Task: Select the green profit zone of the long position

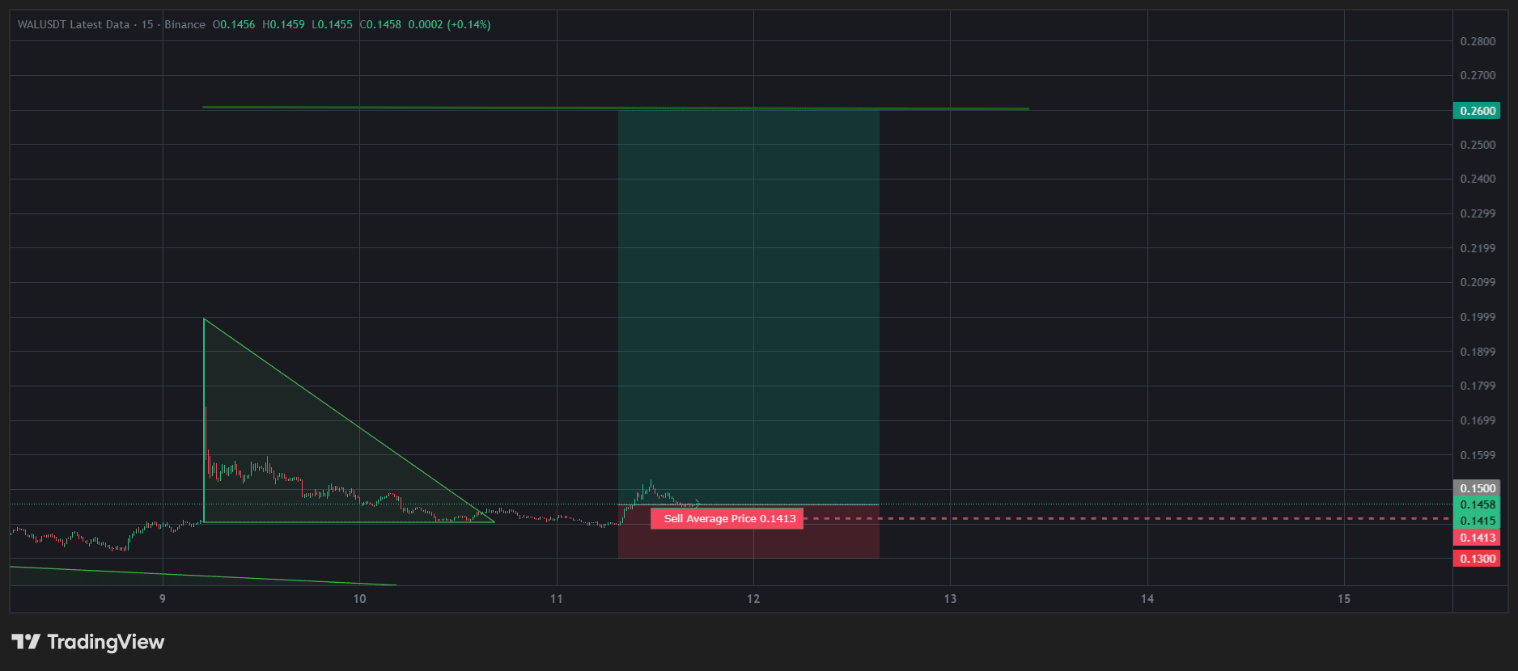Action: tap(748, 307)
